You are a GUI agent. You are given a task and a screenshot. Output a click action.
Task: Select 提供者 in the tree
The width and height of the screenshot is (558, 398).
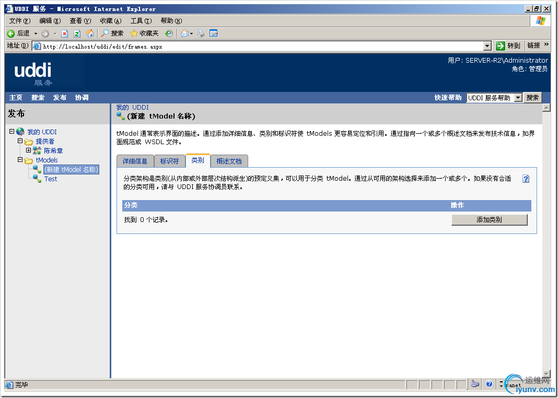point(45,141)
